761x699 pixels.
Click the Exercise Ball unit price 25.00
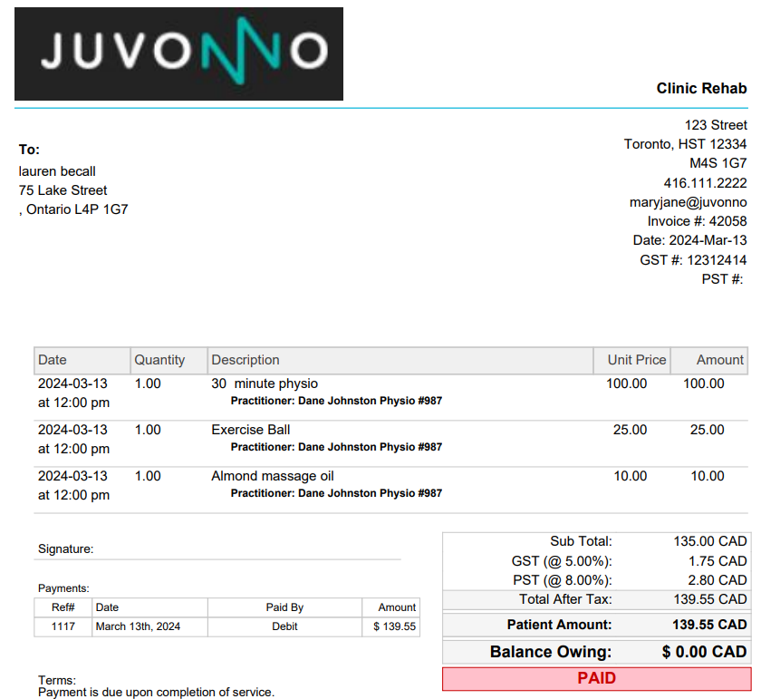[x=630, y=430]
